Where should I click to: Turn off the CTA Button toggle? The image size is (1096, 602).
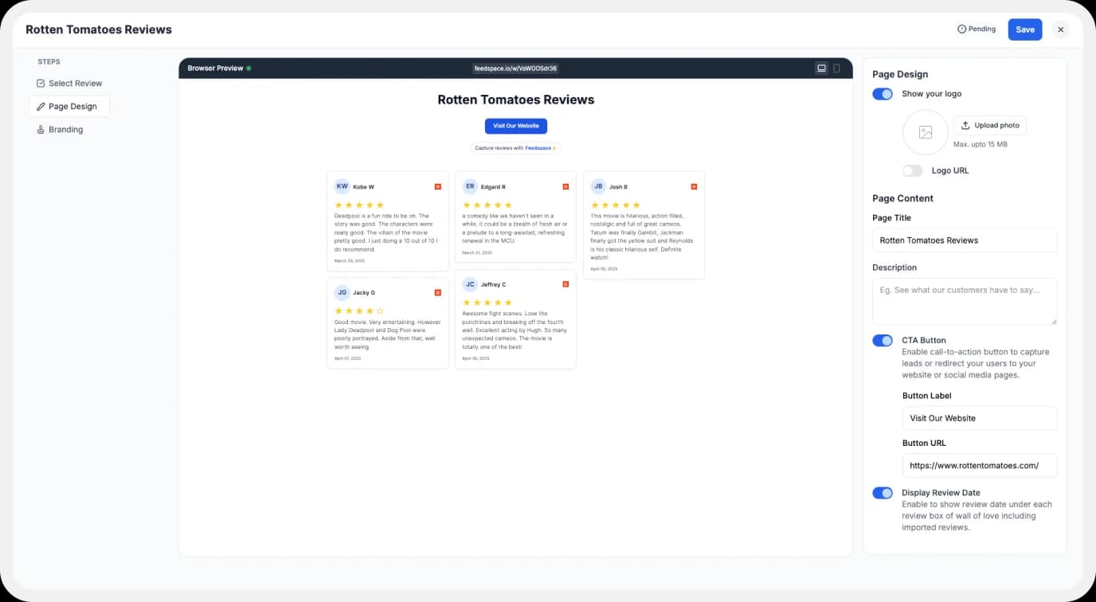coord(882,340)
